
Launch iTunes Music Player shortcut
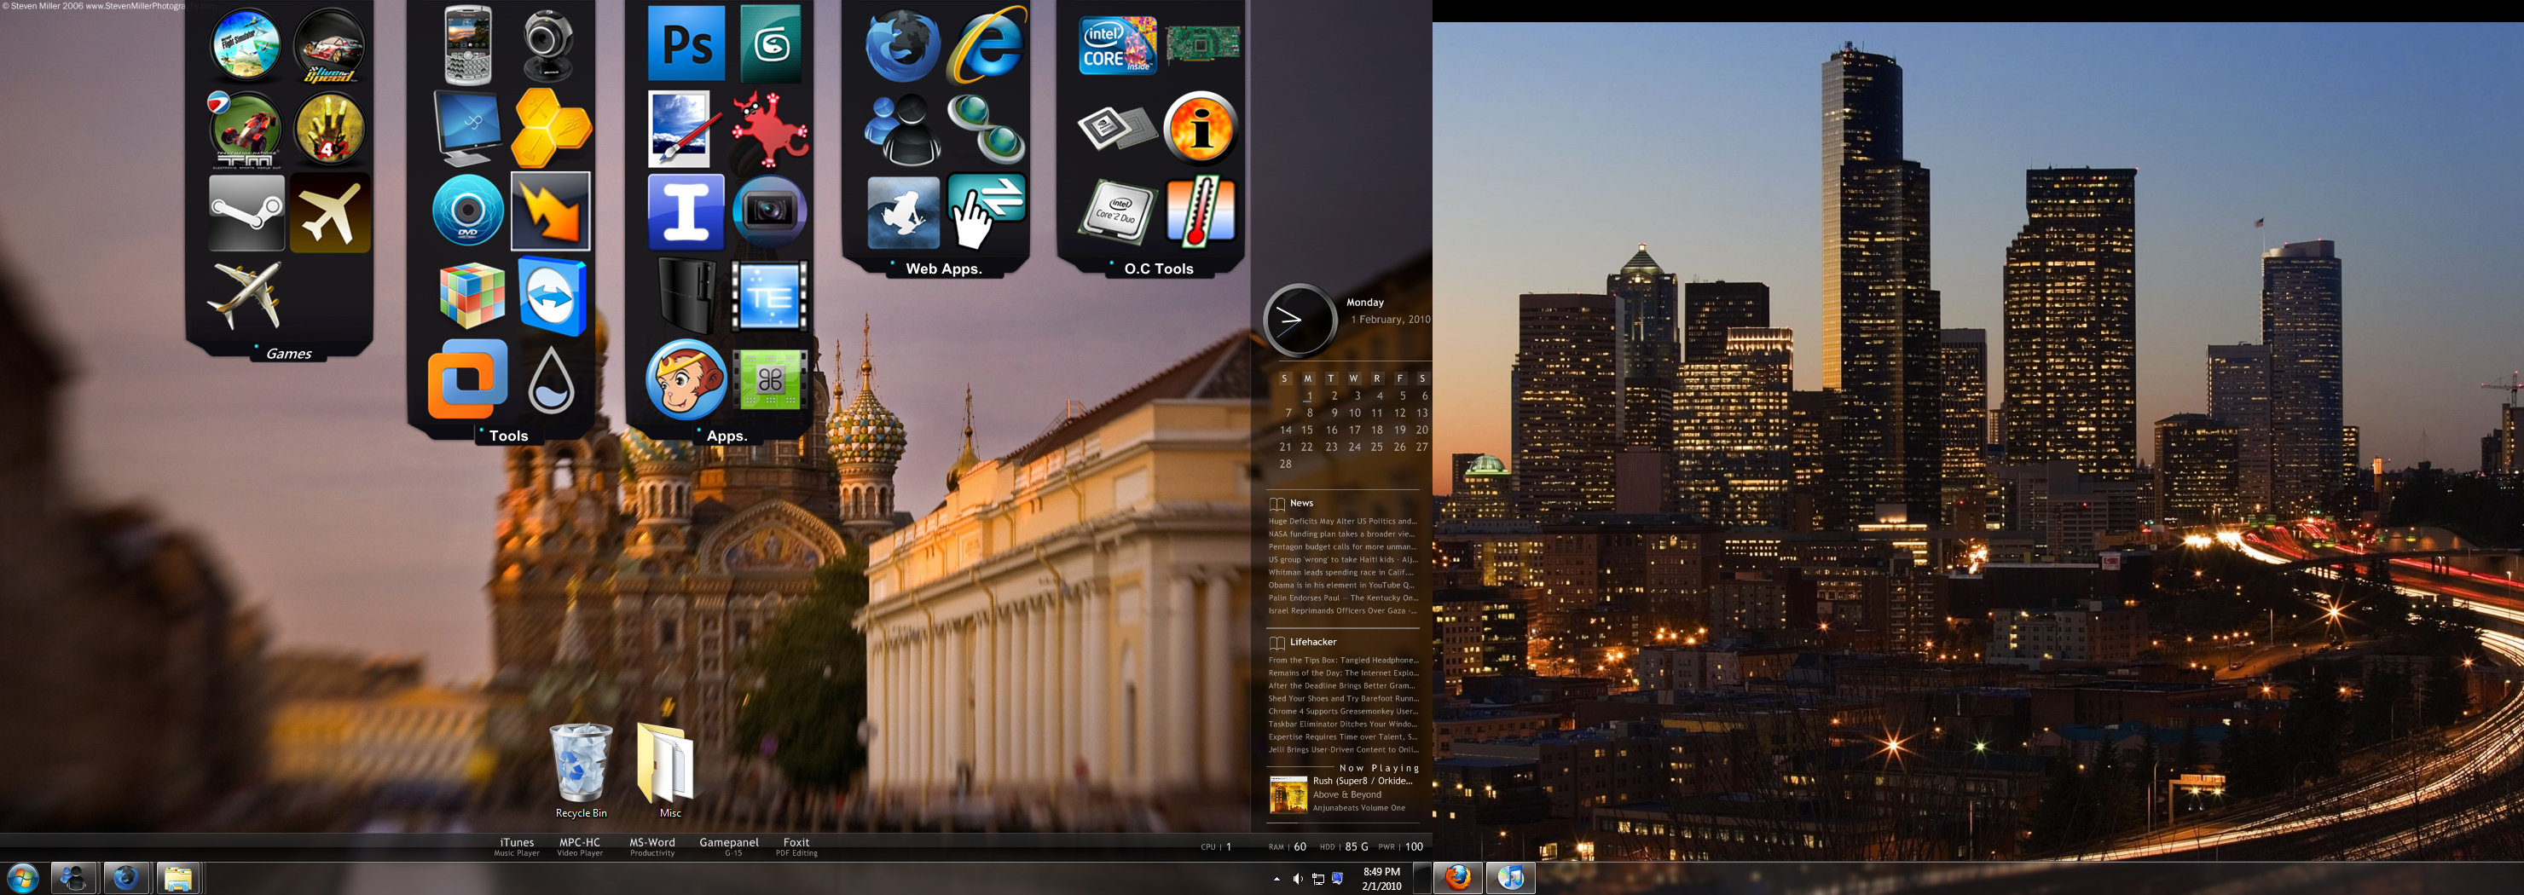[517, 847]
